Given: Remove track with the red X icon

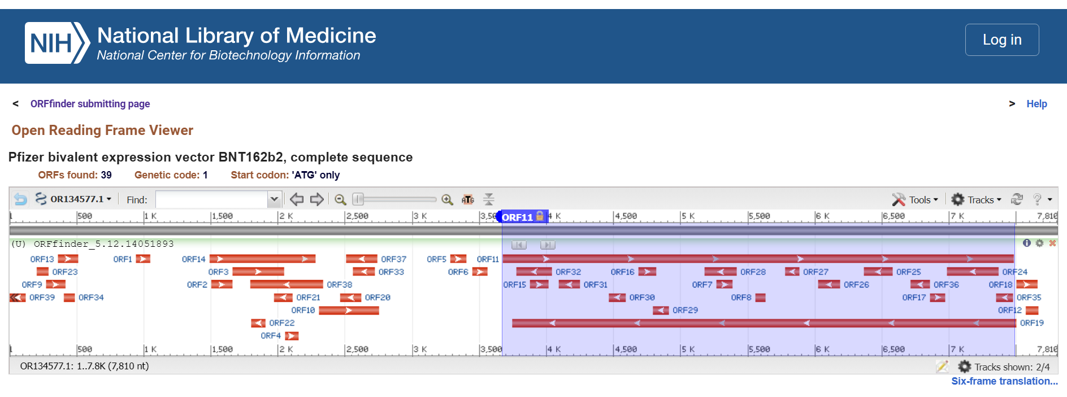Looking at the screenshot, I should coord(1052,243).
